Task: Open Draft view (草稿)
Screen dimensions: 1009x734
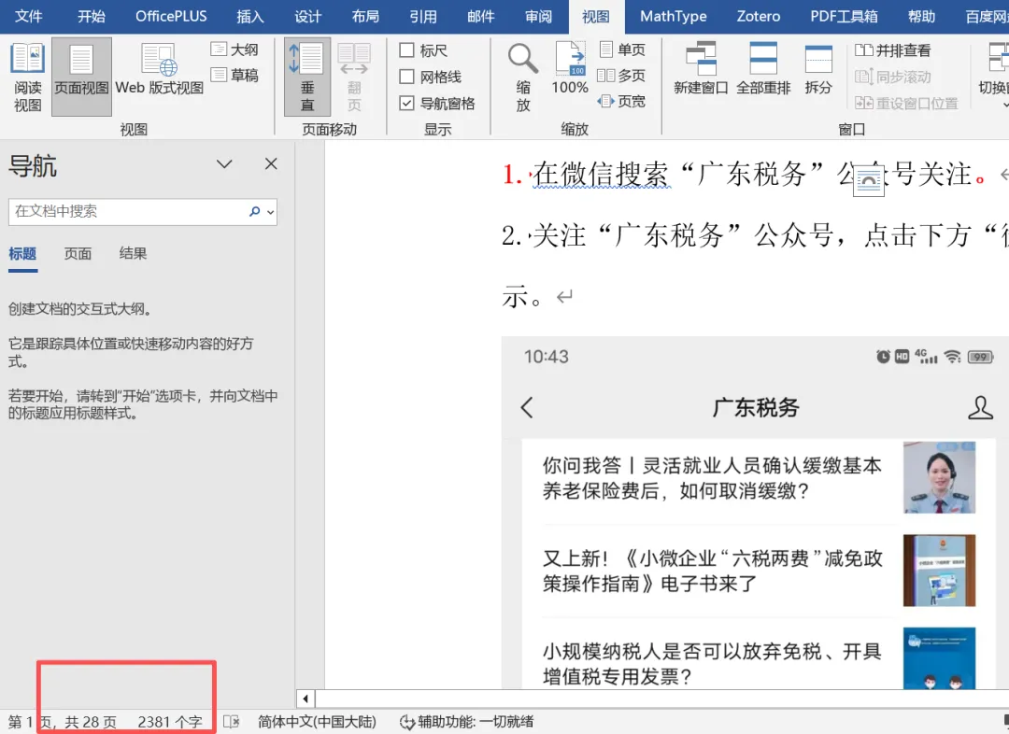Action: point(234,76)
